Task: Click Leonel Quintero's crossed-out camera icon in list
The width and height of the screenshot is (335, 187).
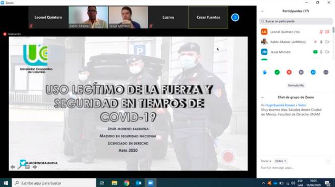Action: tap(327, 32)
